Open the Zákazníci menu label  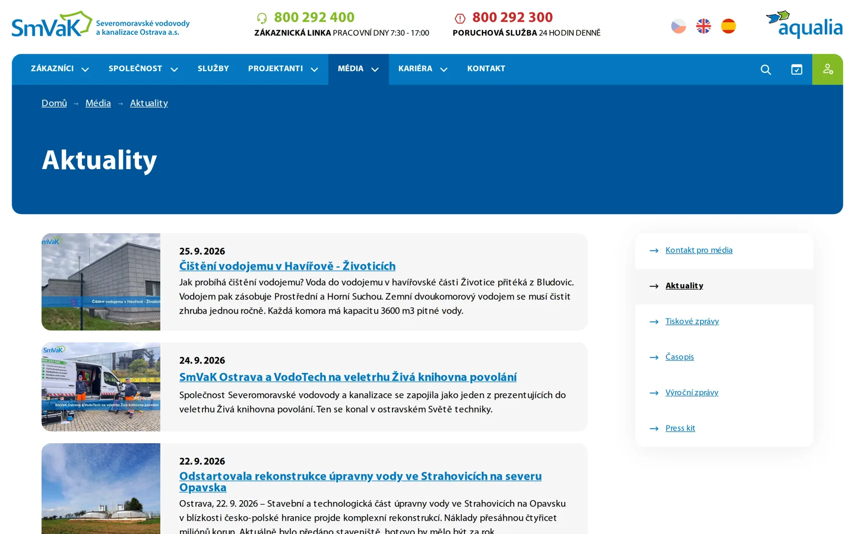click(x=53, y=69)
